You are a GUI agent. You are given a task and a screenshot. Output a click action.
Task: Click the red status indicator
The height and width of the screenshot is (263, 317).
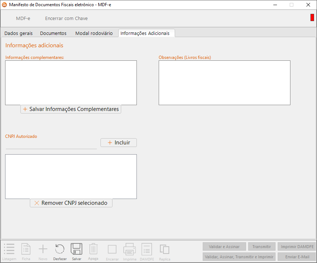(312, 17)
